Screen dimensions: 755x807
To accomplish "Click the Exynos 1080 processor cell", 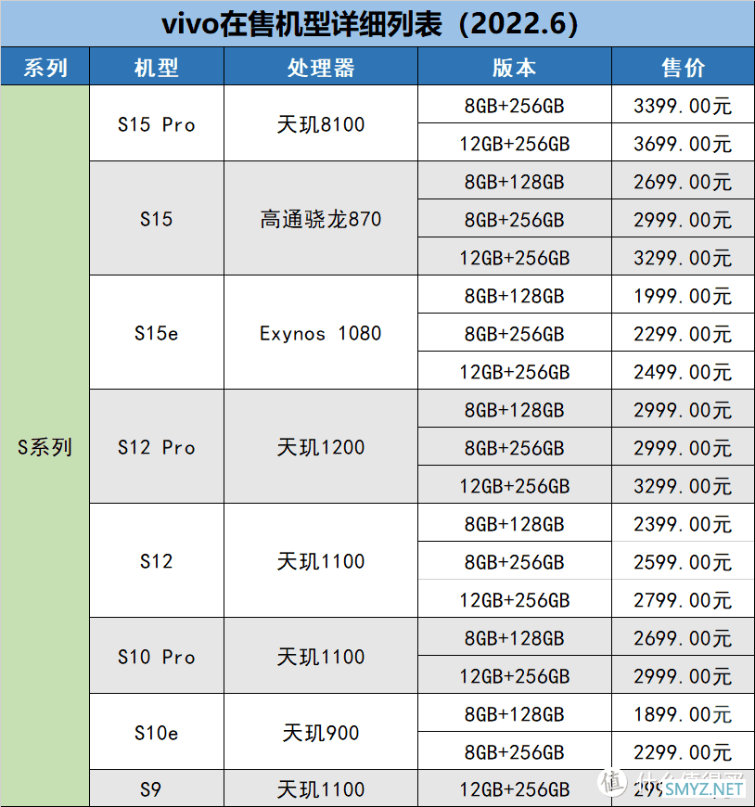I will click(321, 332).
